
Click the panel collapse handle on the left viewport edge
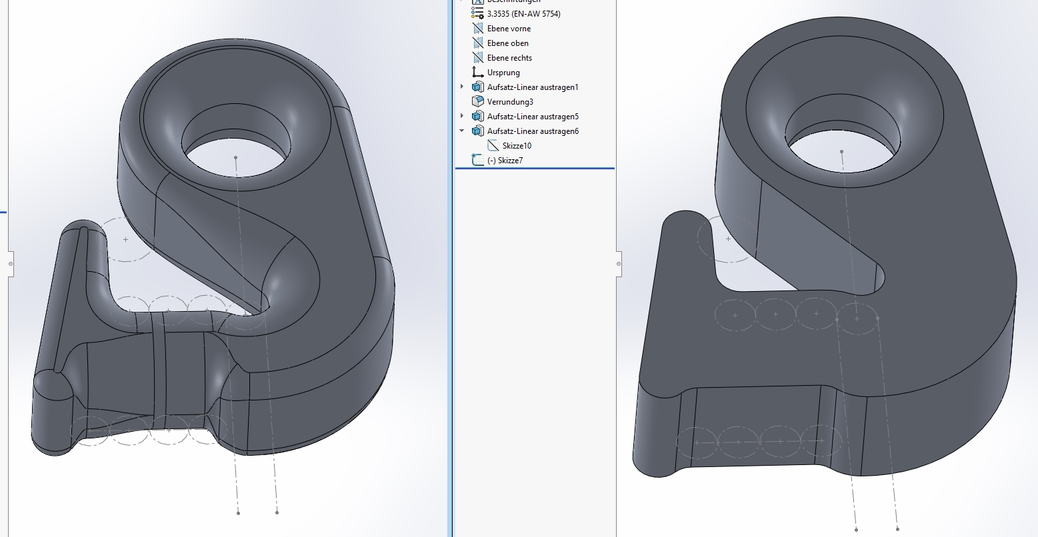tap(10, 264)
